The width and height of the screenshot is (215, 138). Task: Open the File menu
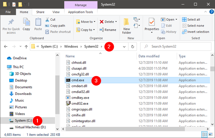click(x=8, y=12)
